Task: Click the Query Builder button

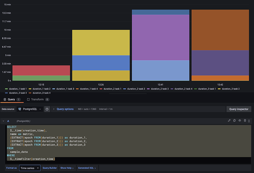Action: click(x=49, y=168)
